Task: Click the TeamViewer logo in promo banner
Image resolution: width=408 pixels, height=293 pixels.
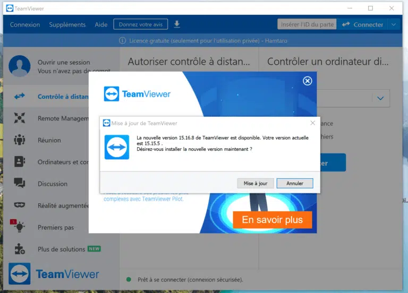Action: click(x=137, y=94)
